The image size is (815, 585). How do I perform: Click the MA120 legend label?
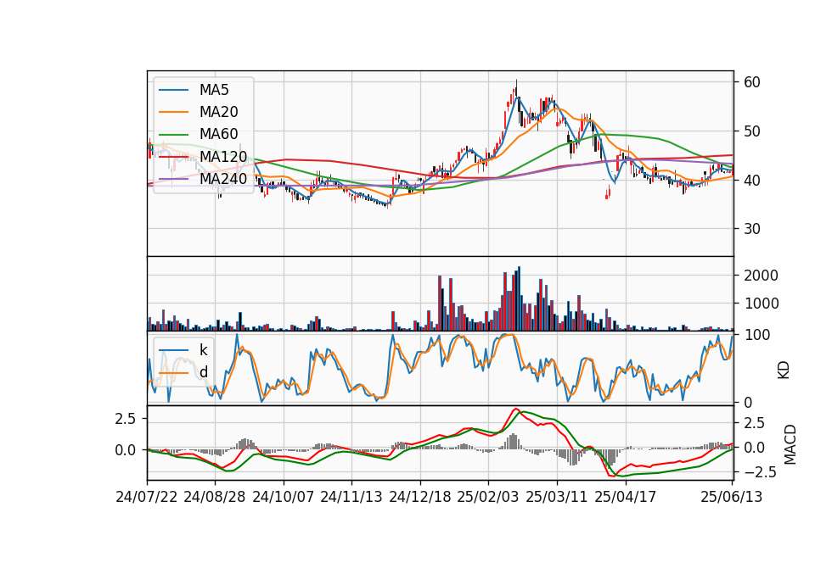(x=223, y=156)
